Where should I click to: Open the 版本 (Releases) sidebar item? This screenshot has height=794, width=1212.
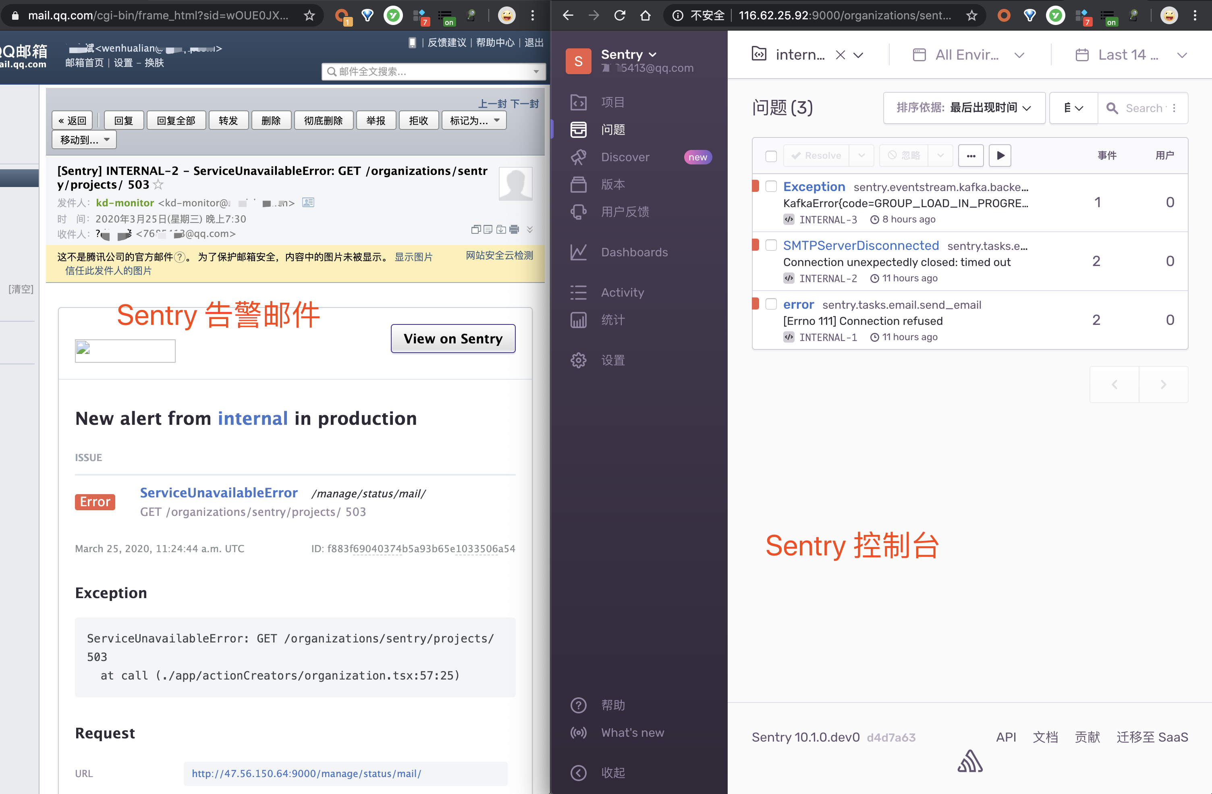612,184
